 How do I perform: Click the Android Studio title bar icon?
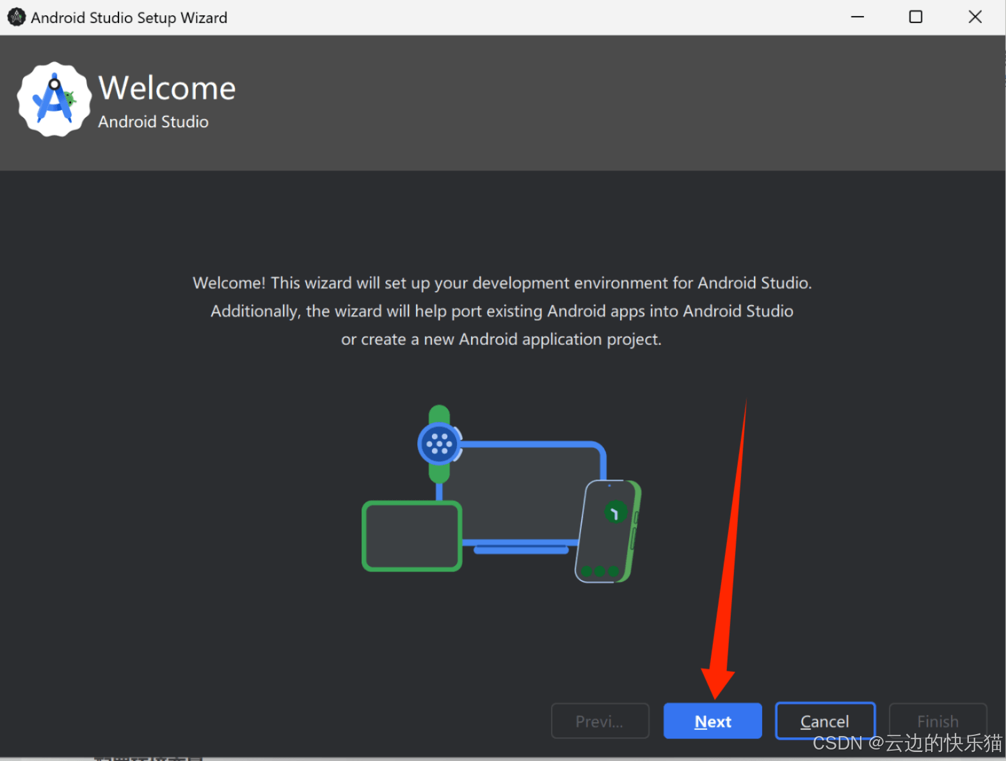(x=16, y=17)
